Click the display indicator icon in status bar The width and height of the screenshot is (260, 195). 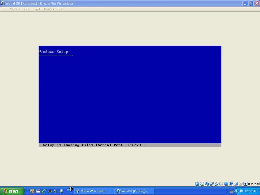226,184
